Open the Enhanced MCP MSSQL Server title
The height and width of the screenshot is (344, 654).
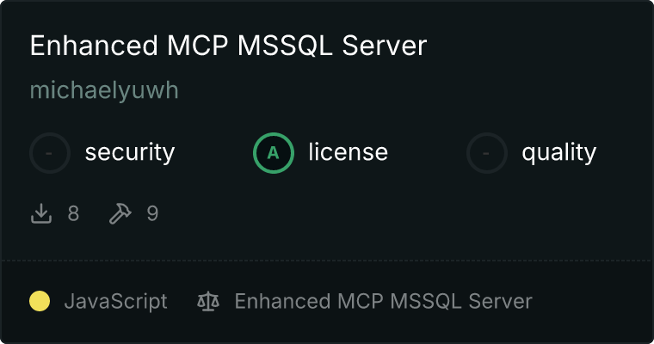tap(228, 46)
